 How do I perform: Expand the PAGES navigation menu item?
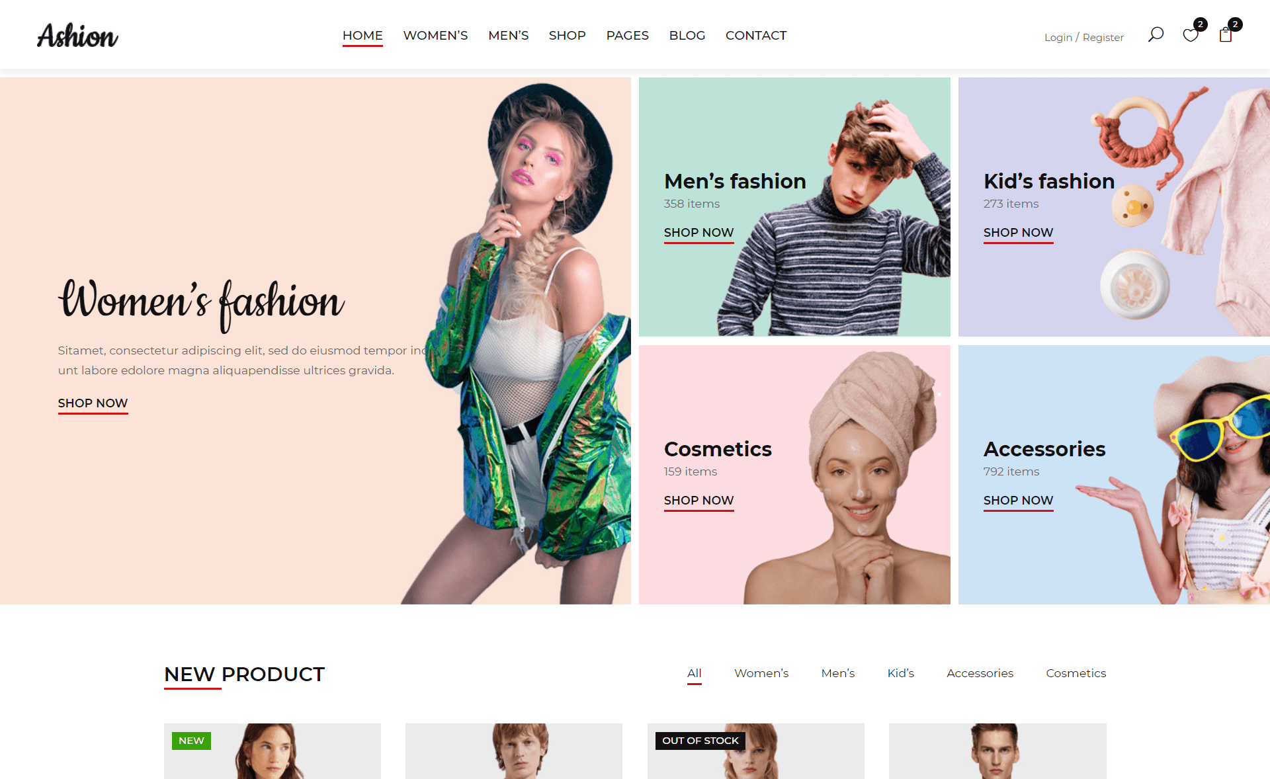[628, 35]
